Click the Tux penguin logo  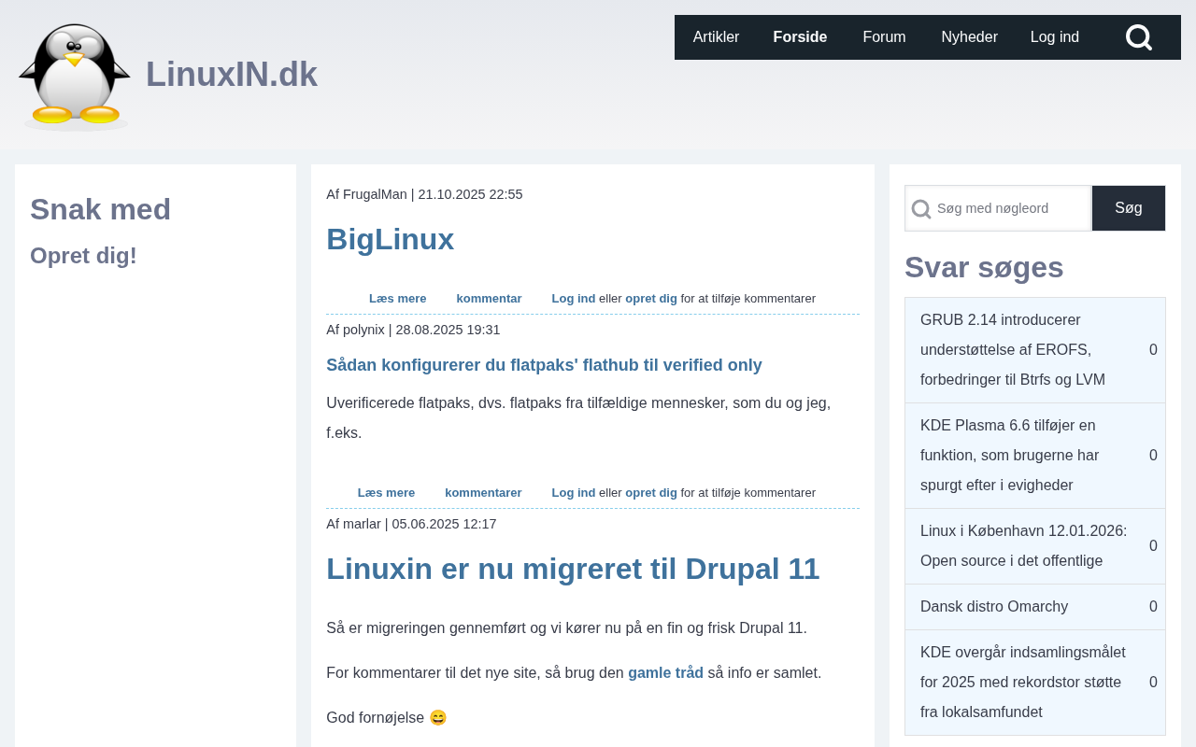coord(75,76)
